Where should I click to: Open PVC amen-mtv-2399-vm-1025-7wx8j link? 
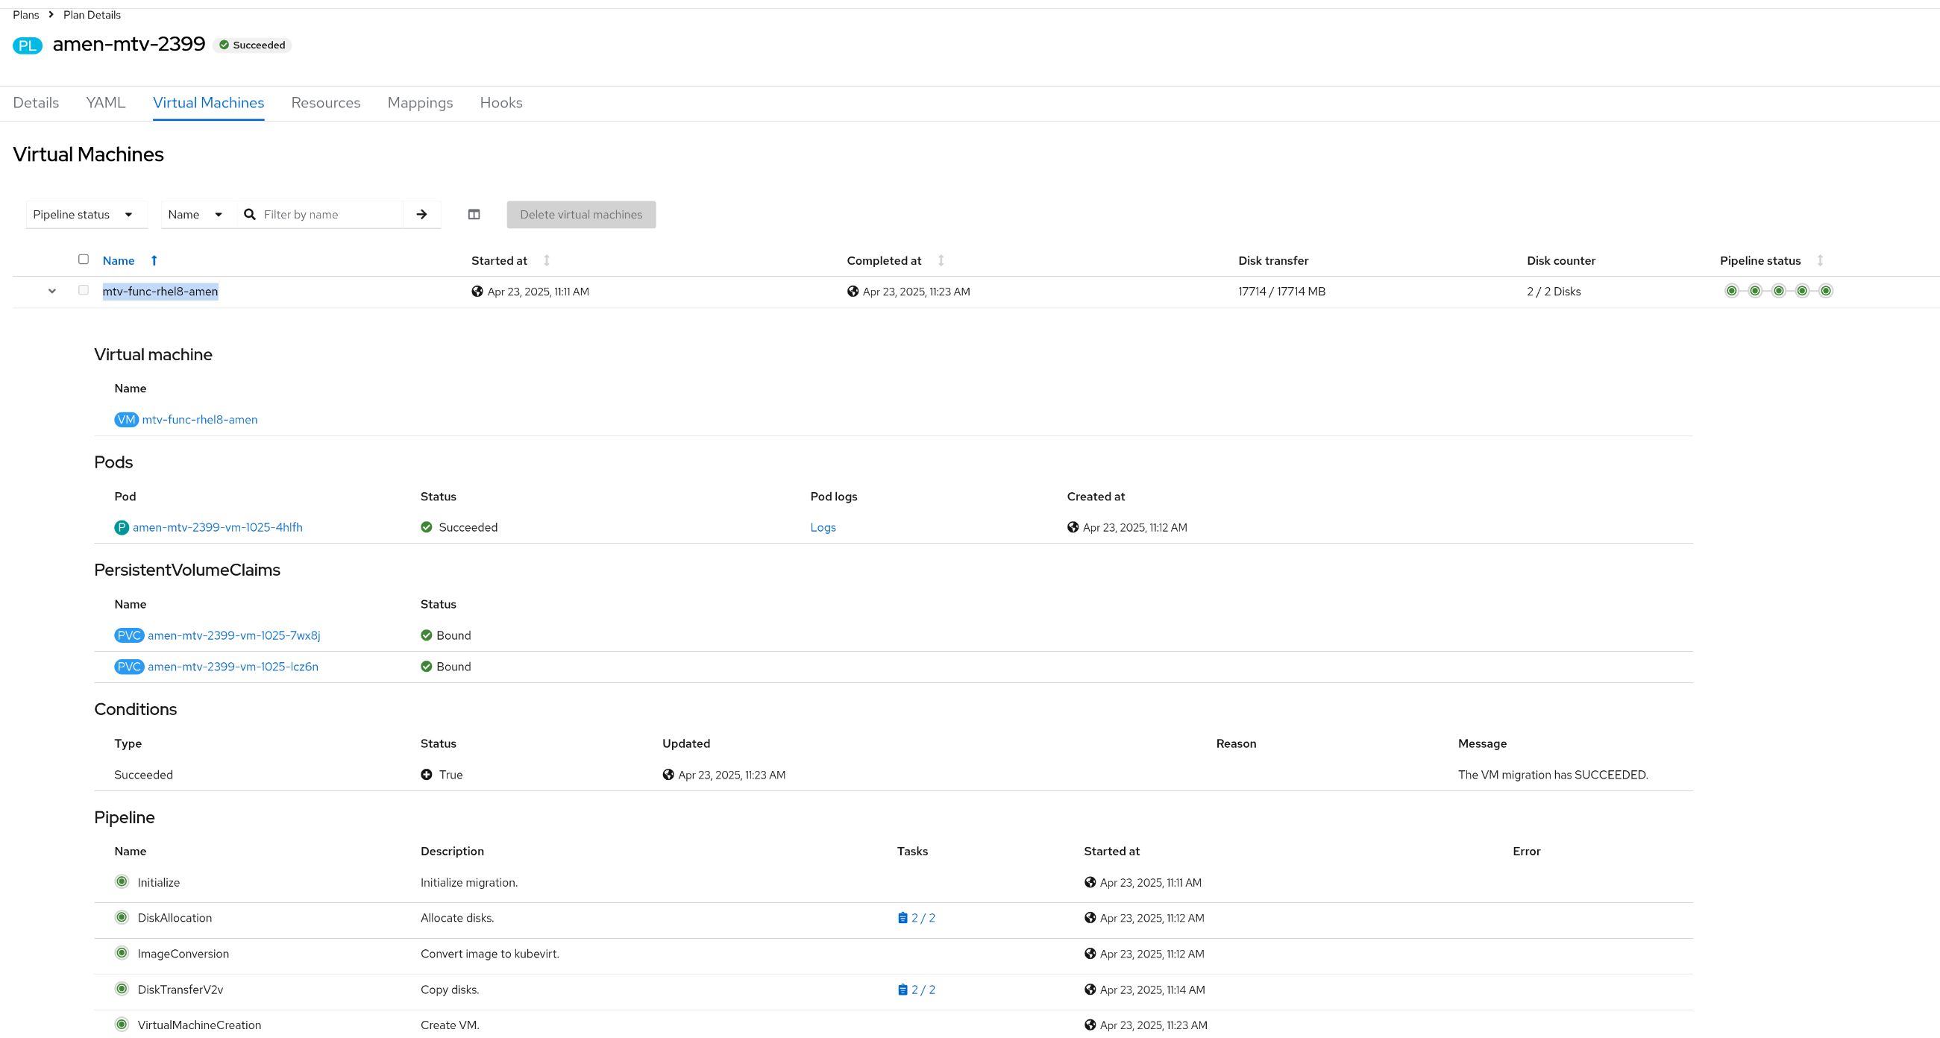(233, 635)
